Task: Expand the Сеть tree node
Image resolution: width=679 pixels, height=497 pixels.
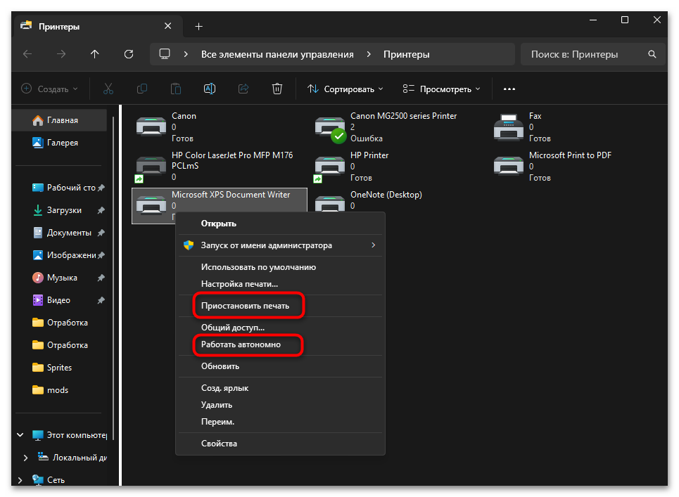Action: pyautogui.click(x=20, y=479)
